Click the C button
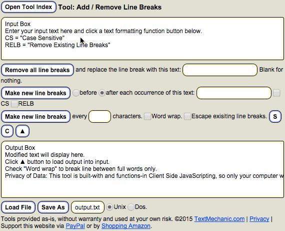The height and width of the screenshot is (231, 285). click(x=7, y=131)
